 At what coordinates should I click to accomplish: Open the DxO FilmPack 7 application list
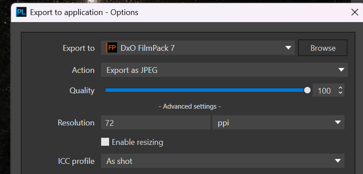pyautogui.click(x=198, y=48)
